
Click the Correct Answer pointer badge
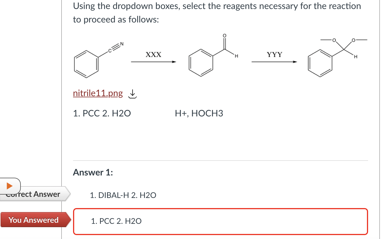[x=34, y=194]
